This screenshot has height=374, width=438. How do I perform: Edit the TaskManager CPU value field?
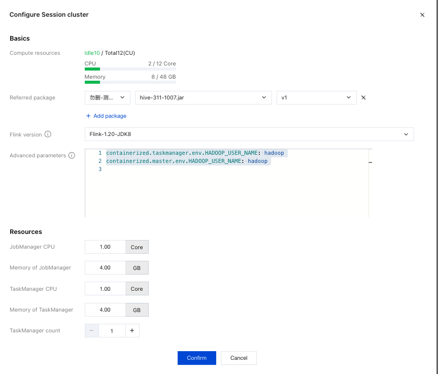(x=105, y=289)
